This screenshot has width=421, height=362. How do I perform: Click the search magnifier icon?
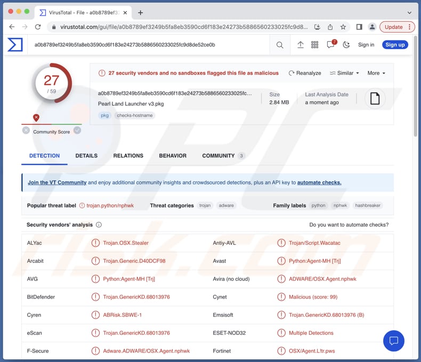coord(280,45)
